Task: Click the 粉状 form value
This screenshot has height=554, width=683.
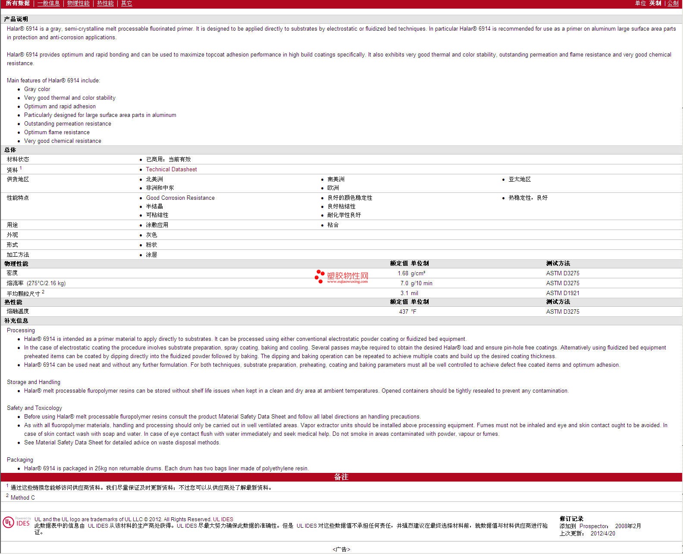Action: coord(151,245)
